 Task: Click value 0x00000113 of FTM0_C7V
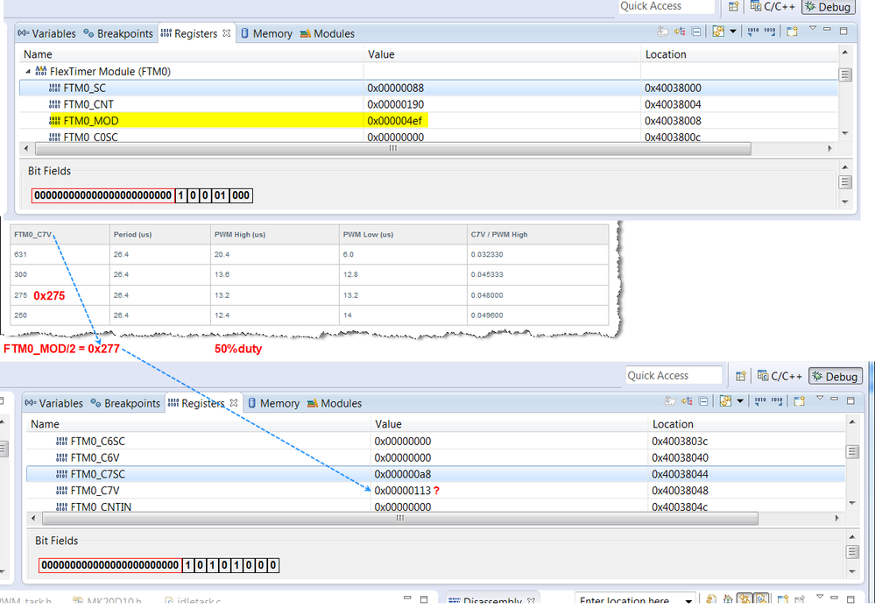click(402, 491)
